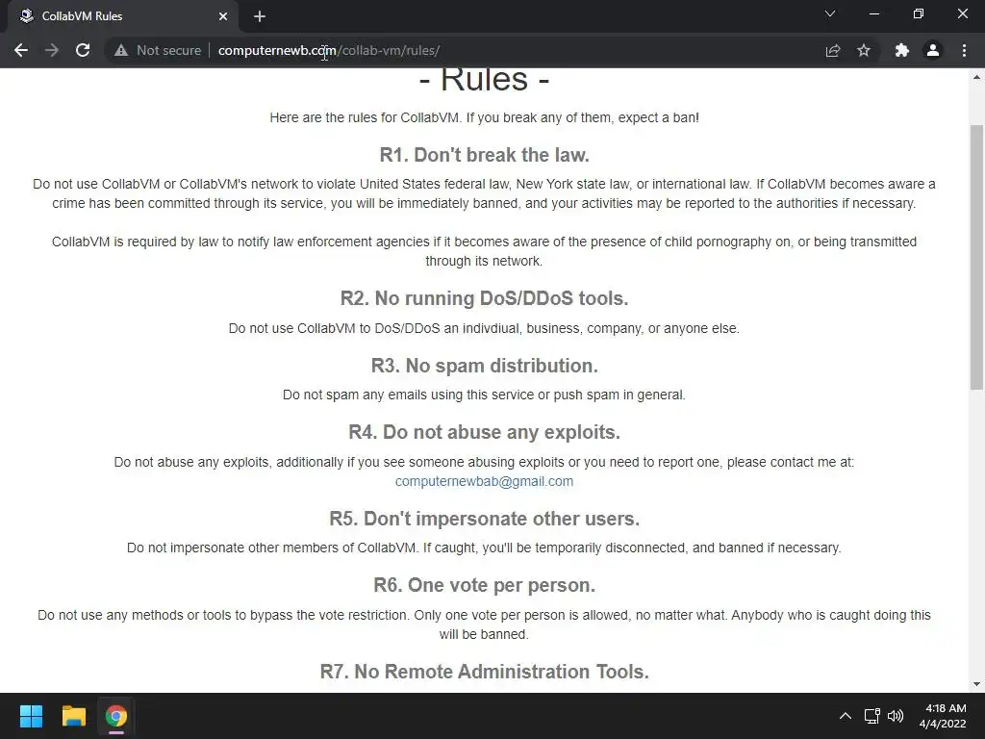Open the volume speaker tray icon
The width and height of the screenshot is (985, 739).
pyautogui.click(x=896, y=716)
